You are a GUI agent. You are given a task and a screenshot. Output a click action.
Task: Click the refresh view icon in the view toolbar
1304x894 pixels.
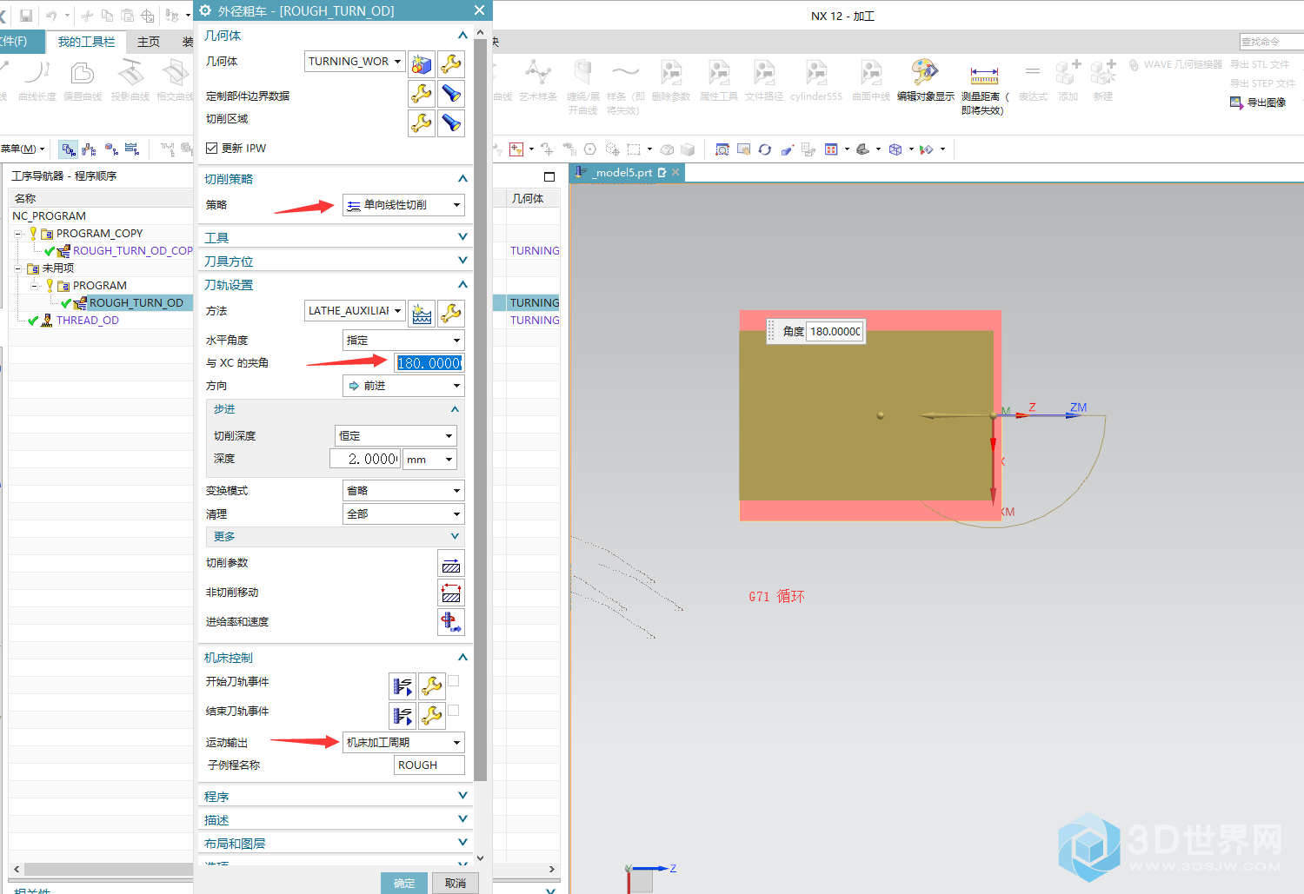point(765,149)
